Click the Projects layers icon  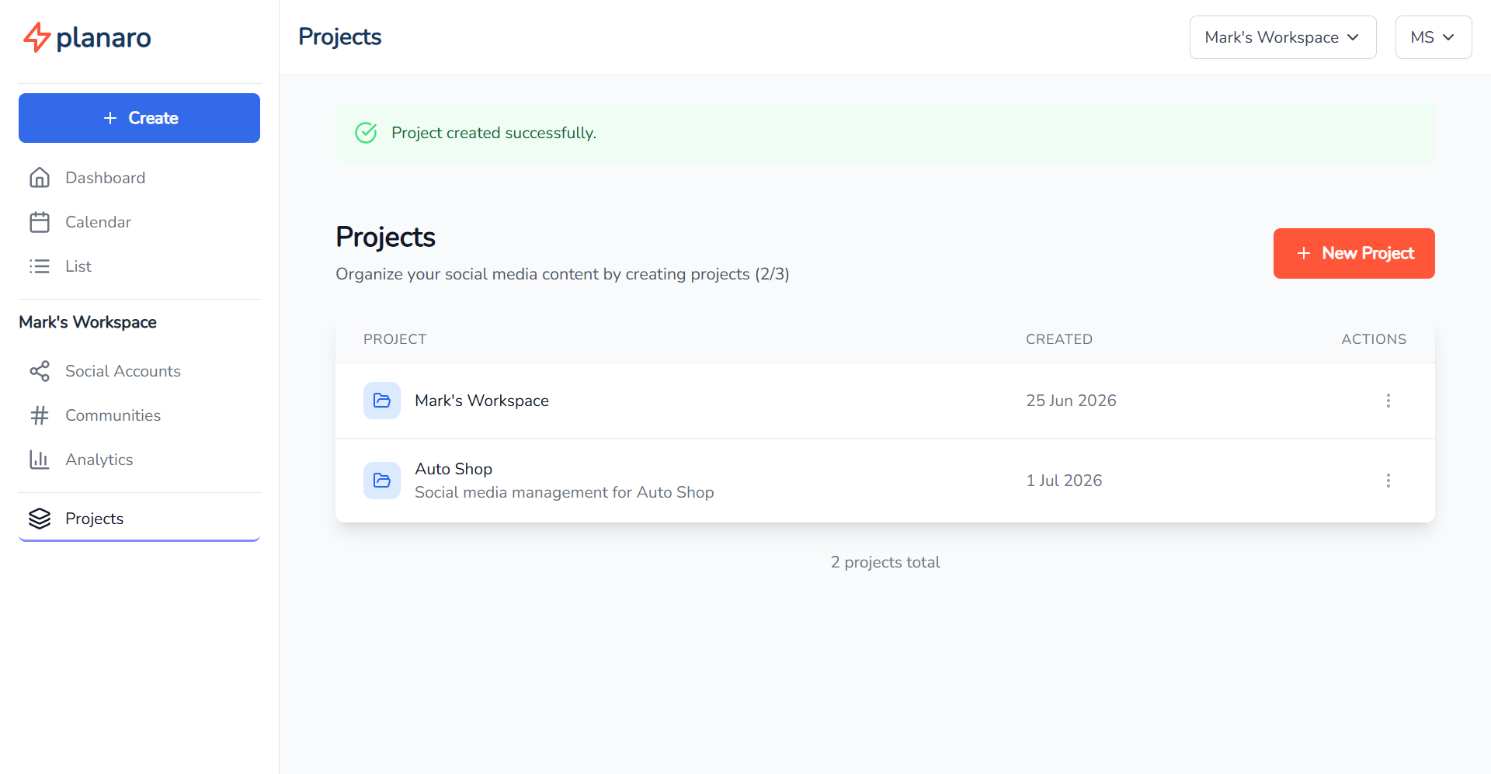click(40, 519)
